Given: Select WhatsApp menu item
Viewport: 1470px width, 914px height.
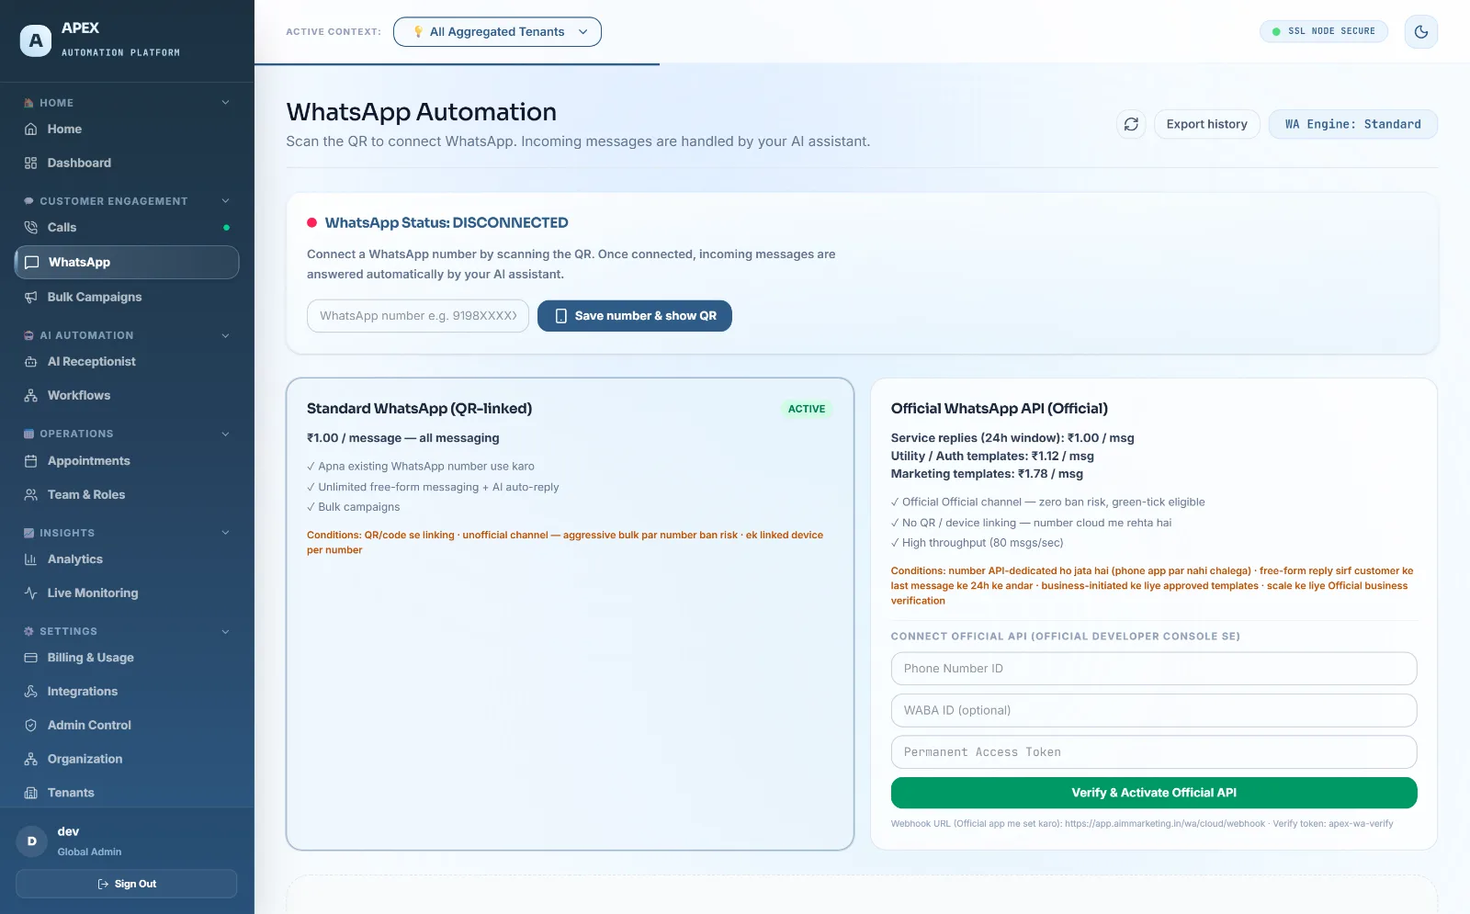Looking at the screenshot, I should tap(127, 263).
